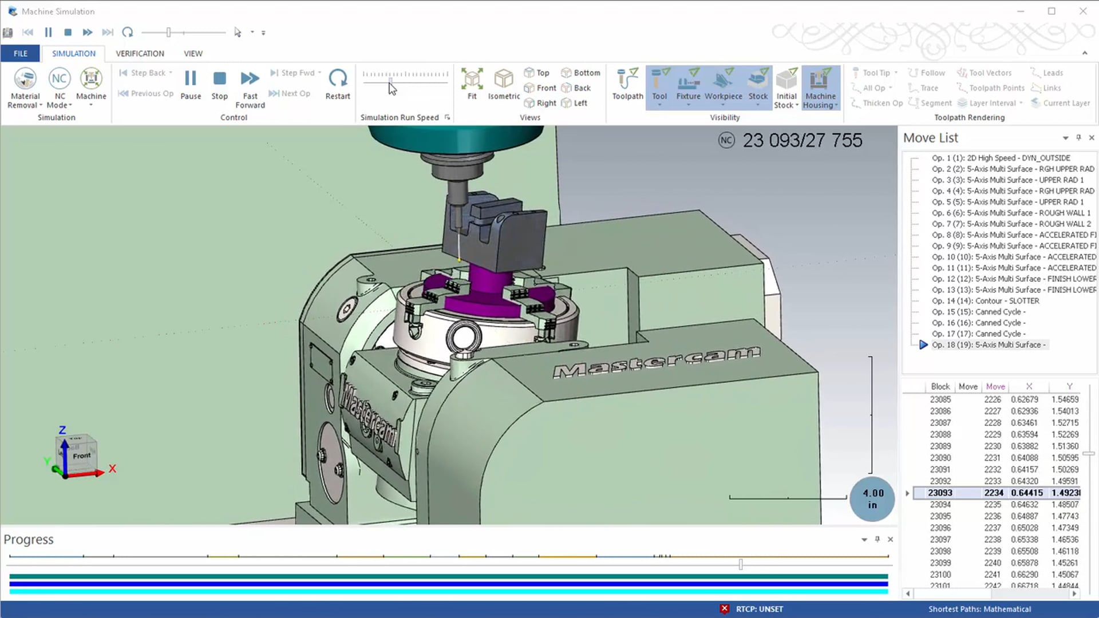This screenshot has width=1099, height=618.
Task: Close the Move List panel
Action: click(1092, 138)
